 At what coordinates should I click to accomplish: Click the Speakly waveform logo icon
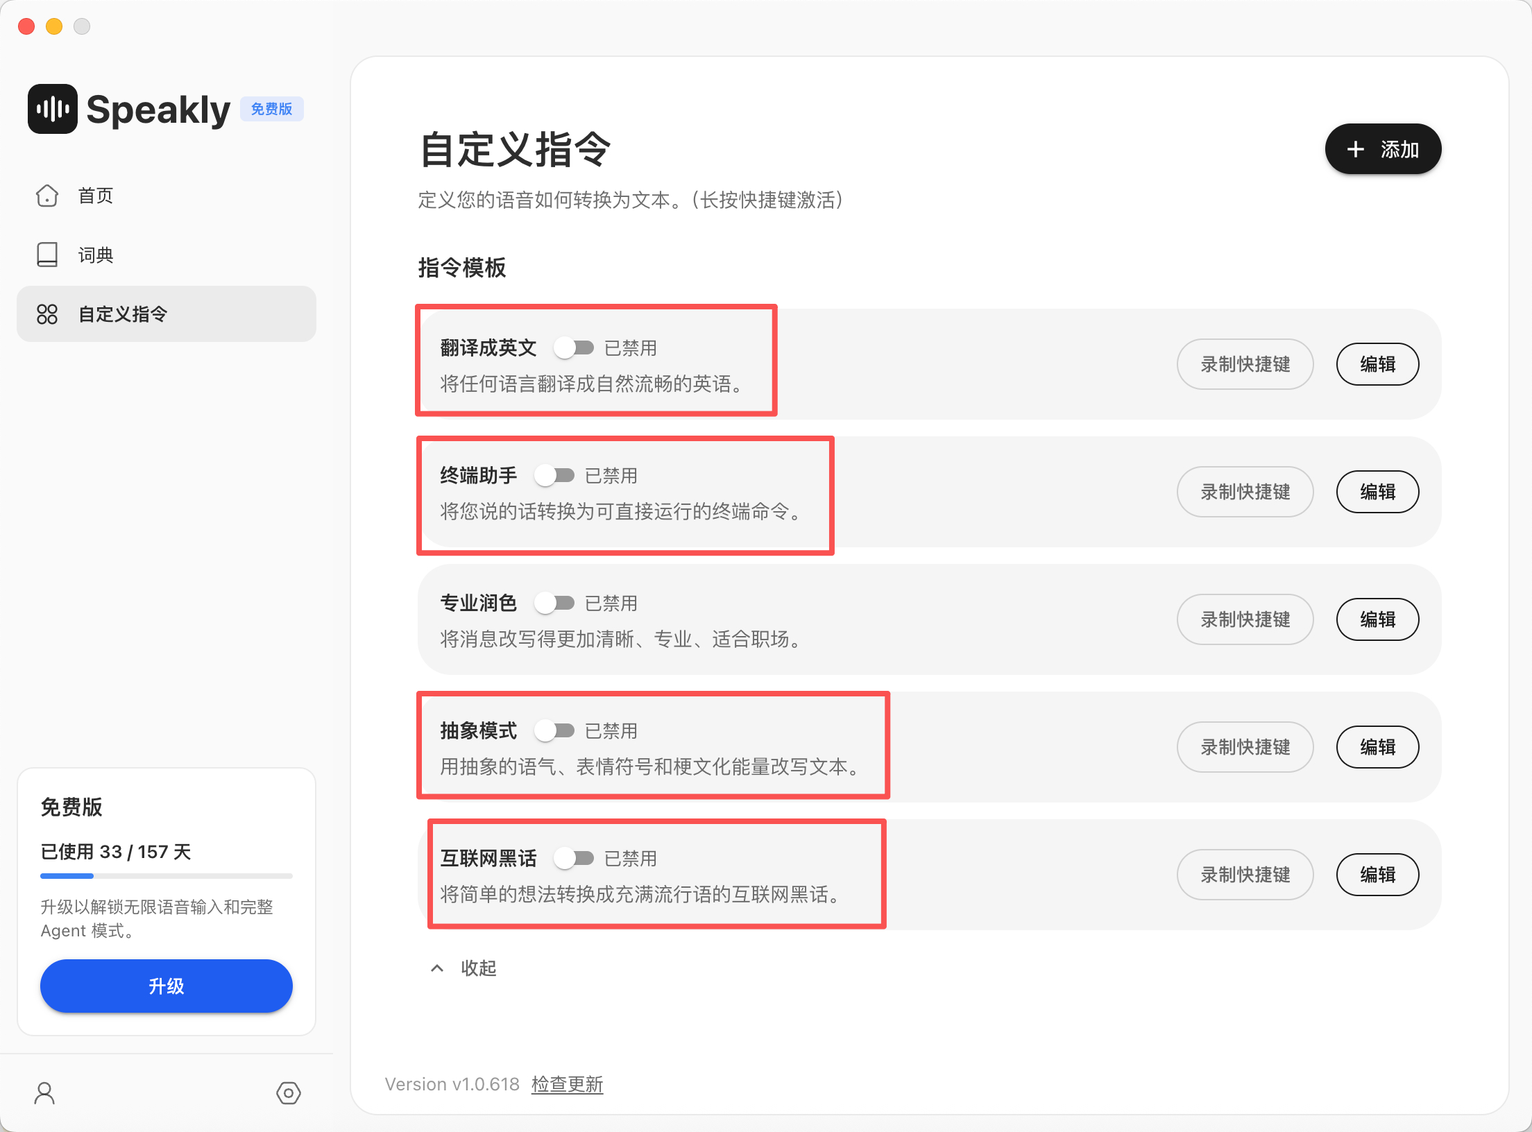[53, 109]
